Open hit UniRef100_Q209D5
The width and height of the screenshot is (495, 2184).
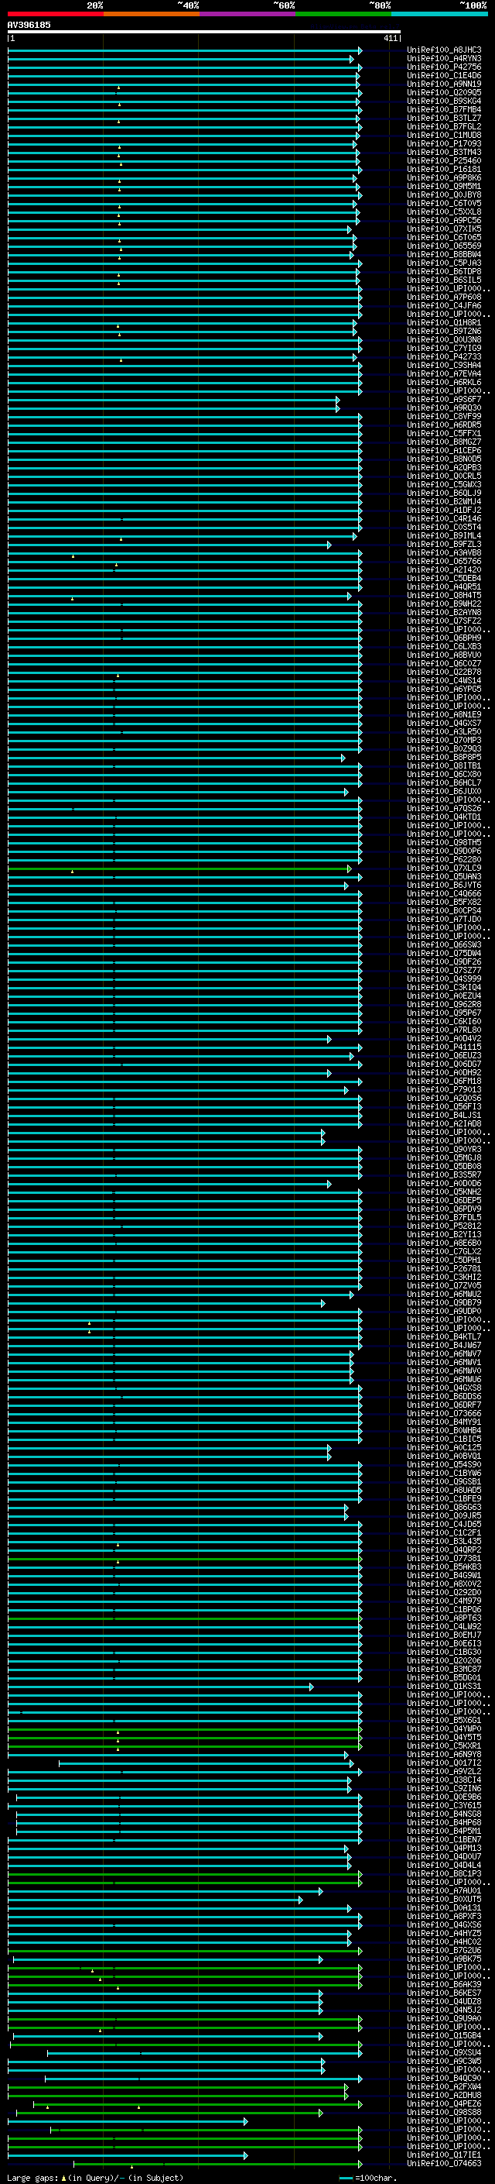coord(444,92)
